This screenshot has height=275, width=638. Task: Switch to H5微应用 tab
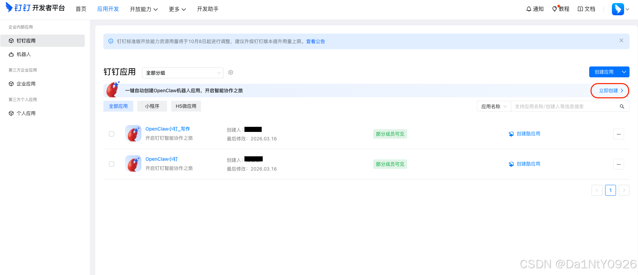(186, 106)
